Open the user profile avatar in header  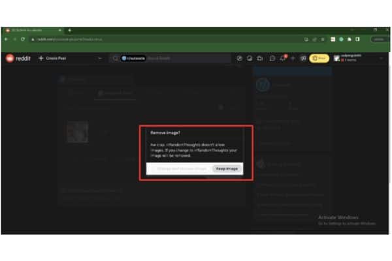pyautogui.click(x=336, y=59)
